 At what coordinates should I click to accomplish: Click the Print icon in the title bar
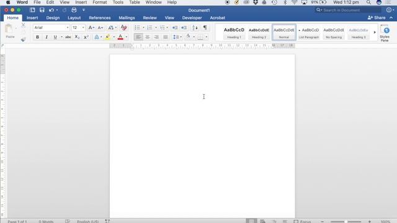(x=74, y=10)
